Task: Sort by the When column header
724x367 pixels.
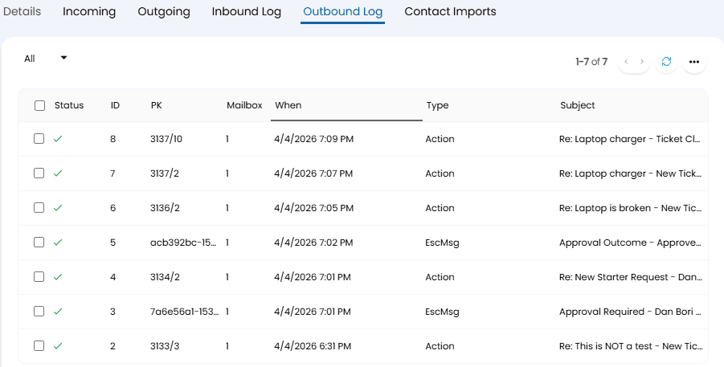Action: tap(288, 105)
